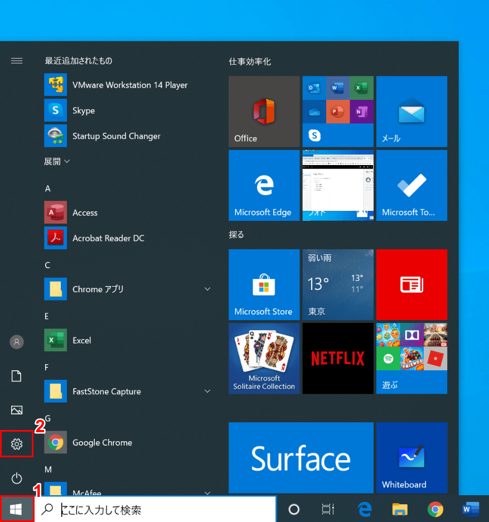Open the Tokyo weather tile

(x=338, y=284)
